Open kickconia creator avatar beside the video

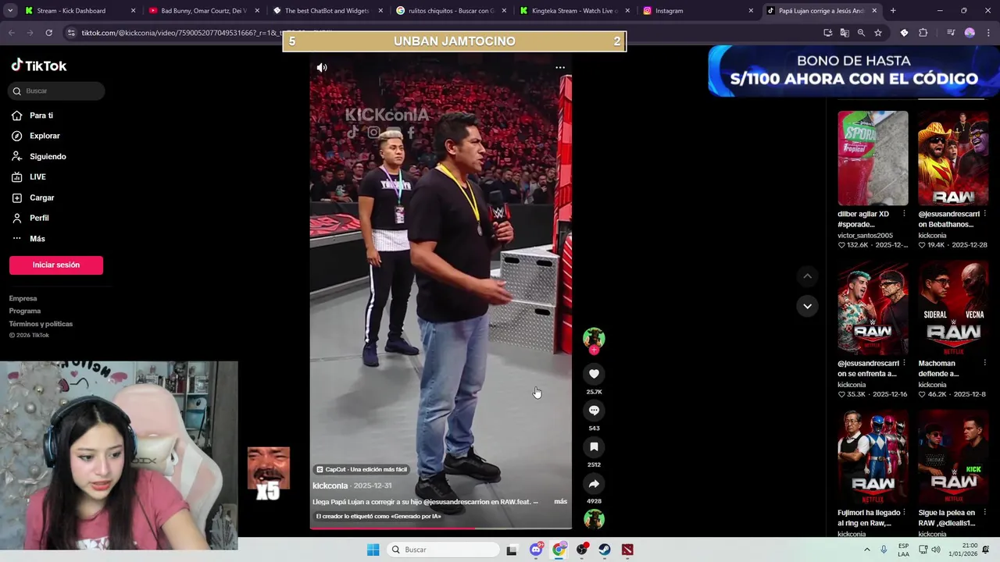(594, 338)
